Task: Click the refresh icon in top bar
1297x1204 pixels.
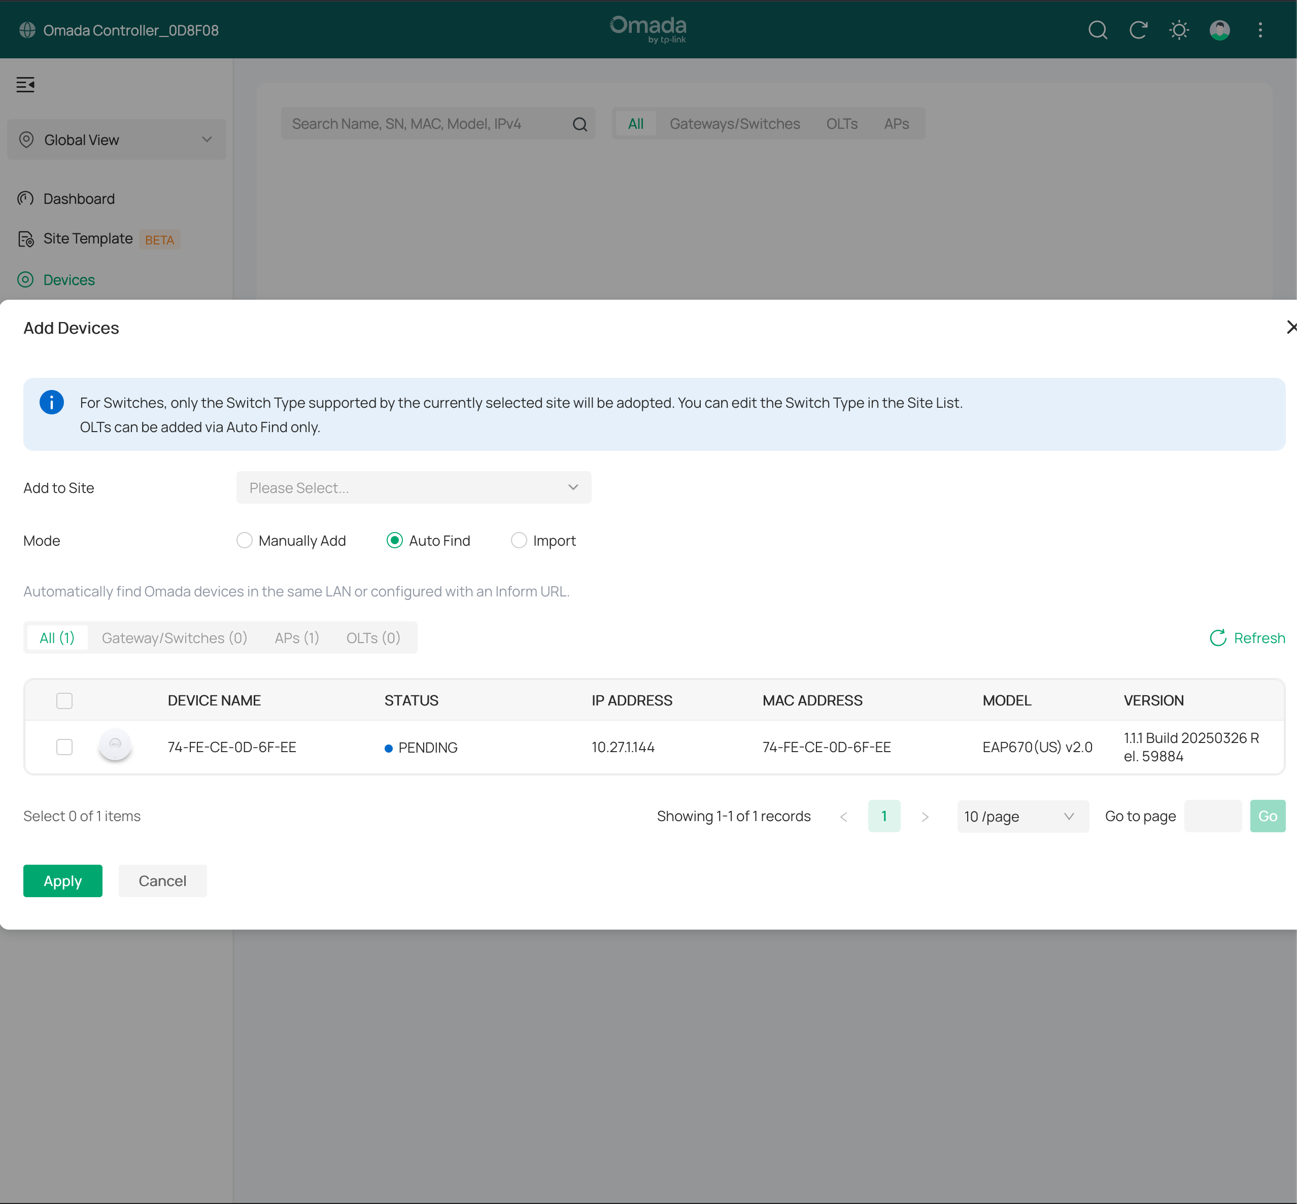Action: [1138, 30]
